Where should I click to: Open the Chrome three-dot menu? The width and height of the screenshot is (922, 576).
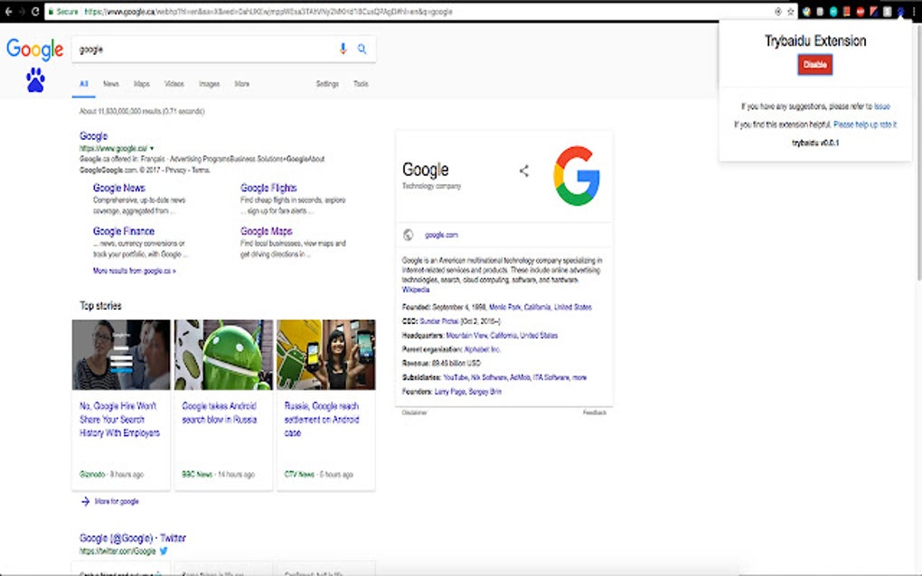pyautogui.click(x=914, y=12)
